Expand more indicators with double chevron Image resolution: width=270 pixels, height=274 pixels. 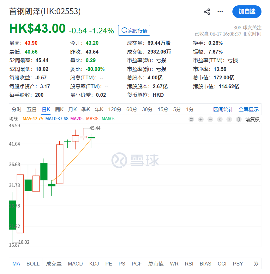coord(256,264)
